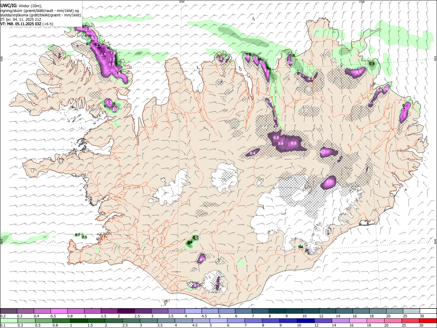Choose the crimson 25 swatch in the lower legend row

coord(411,321)
